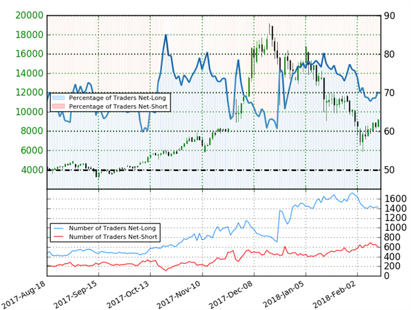Click the 1000 traders axis label
The height and width of the screenshot is (310, 411).
(395, 227)
